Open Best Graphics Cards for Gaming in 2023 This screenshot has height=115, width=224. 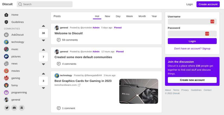click(83, 81)
